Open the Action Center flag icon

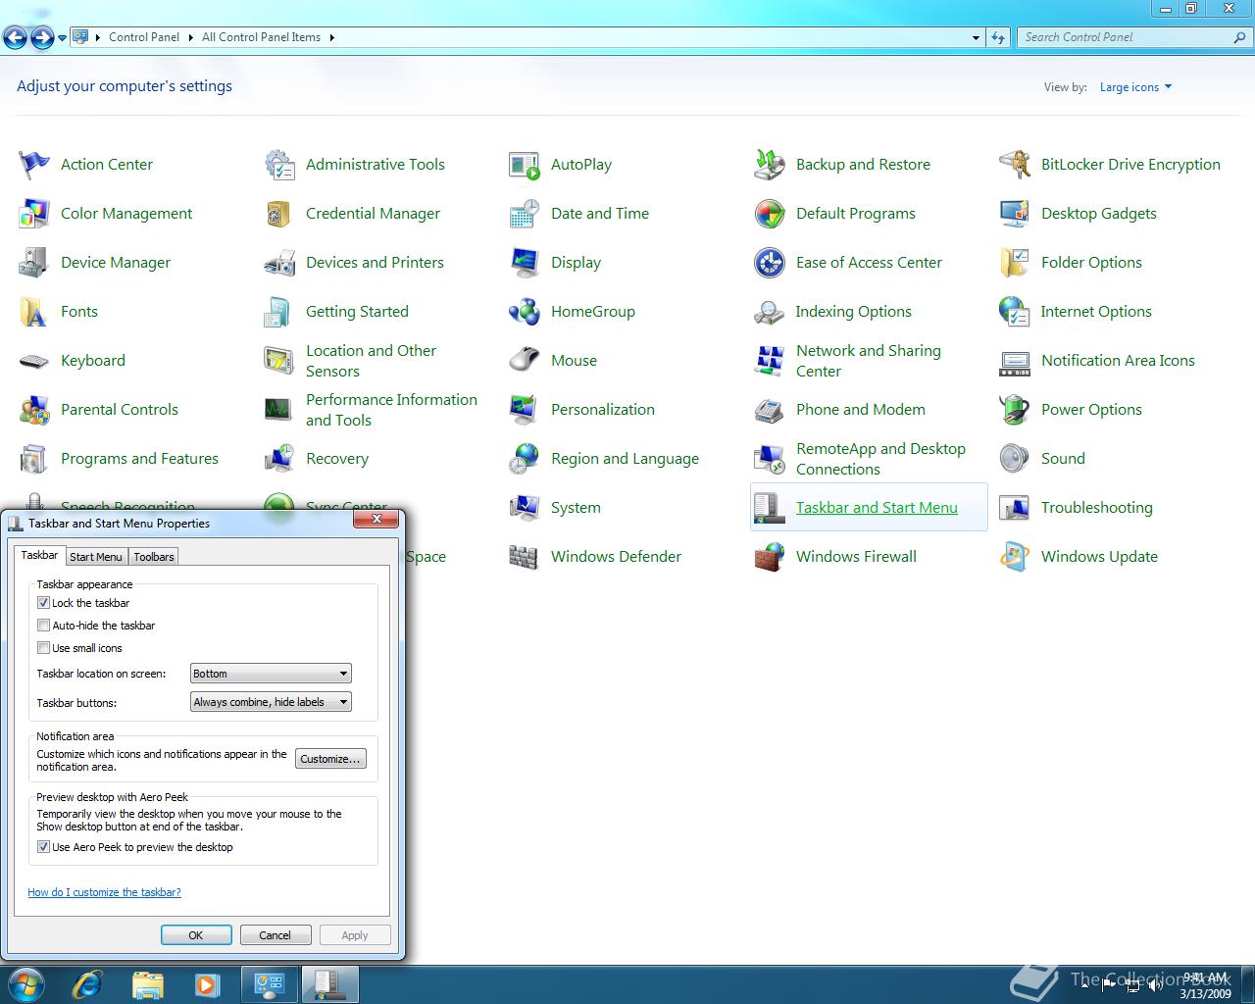tap(34, 165)
